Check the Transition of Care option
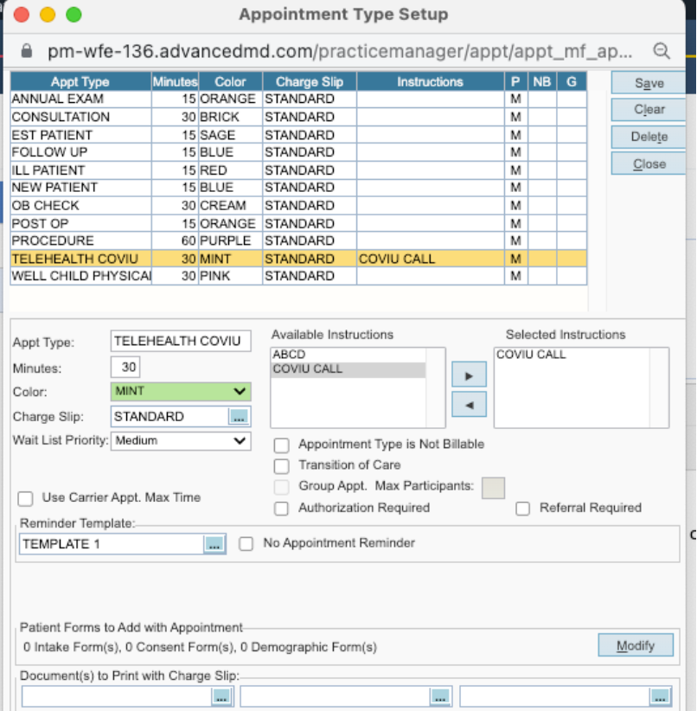 (x=281, y=466)
